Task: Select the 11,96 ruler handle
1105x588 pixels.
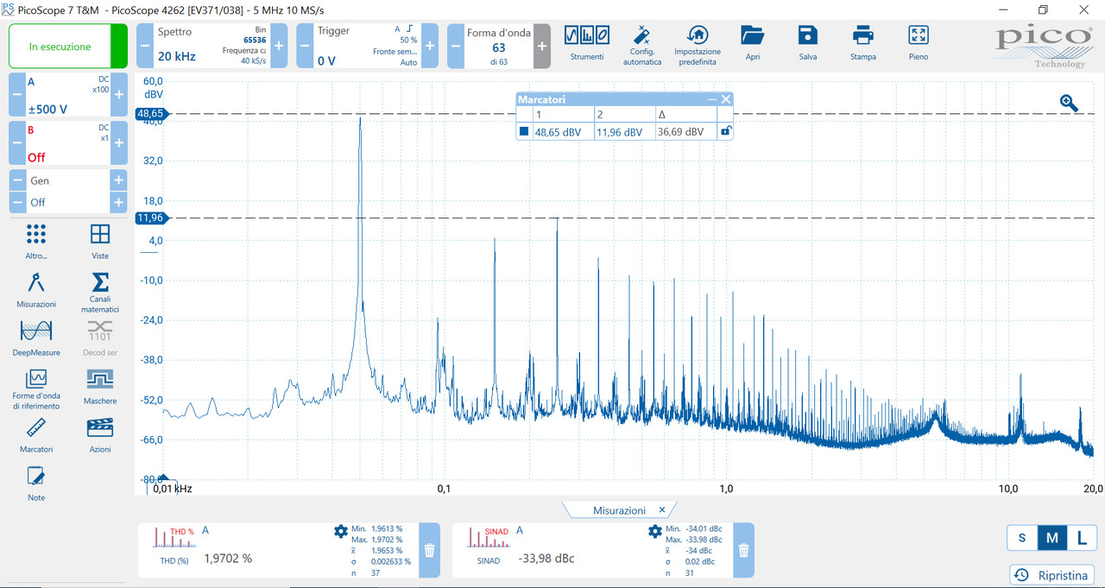Action: click(x=153, y=218)
